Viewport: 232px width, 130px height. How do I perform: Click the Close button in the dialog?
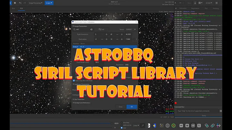(121, 107)
